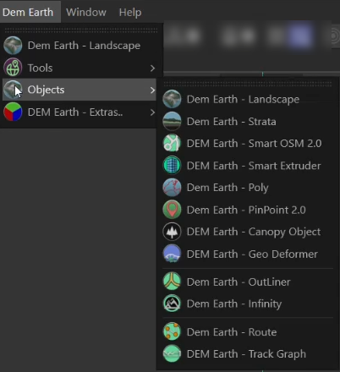
Task: Choose DEM Earth - Geo Deformer
Action: click(x=248, y=254)
